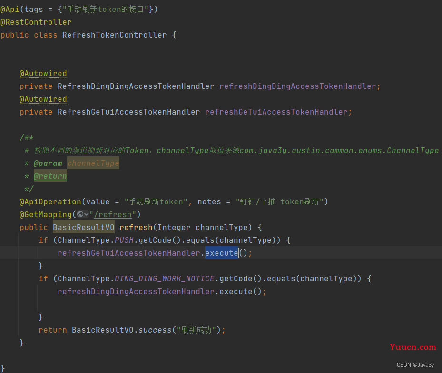Open the "/refresh" URL mapping link
The image size is (442, 373).
tap(113, 215)
